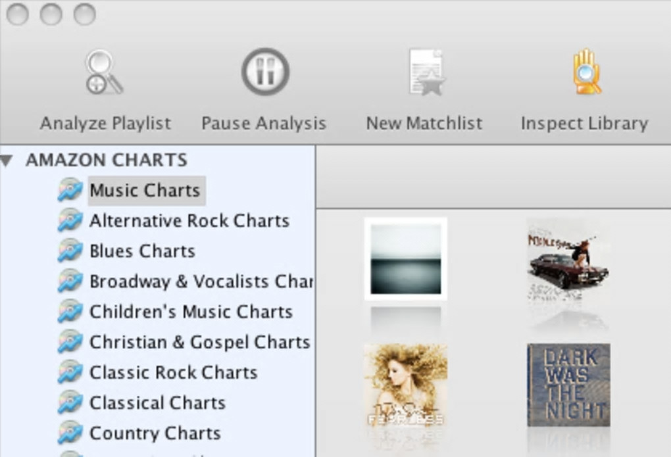Select Broadway & Vocalists Charts entry
Image resolution: width=671 pixels, height=457 pixels.
tap(201, 281)
